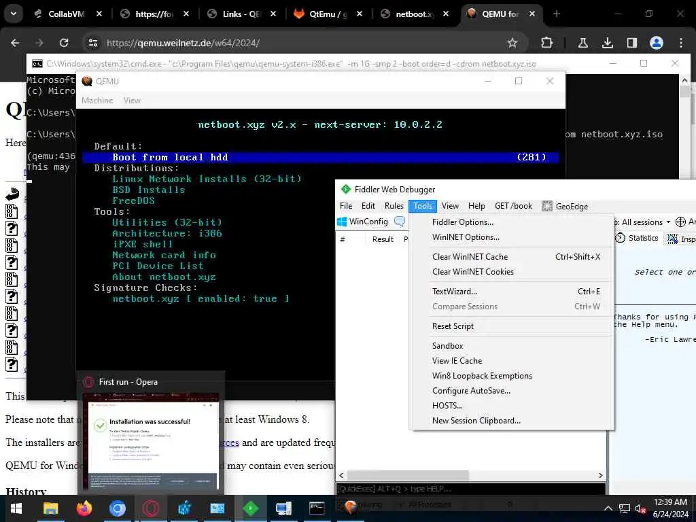Launch Firefox from the taskbar

[x=84, y=508]
